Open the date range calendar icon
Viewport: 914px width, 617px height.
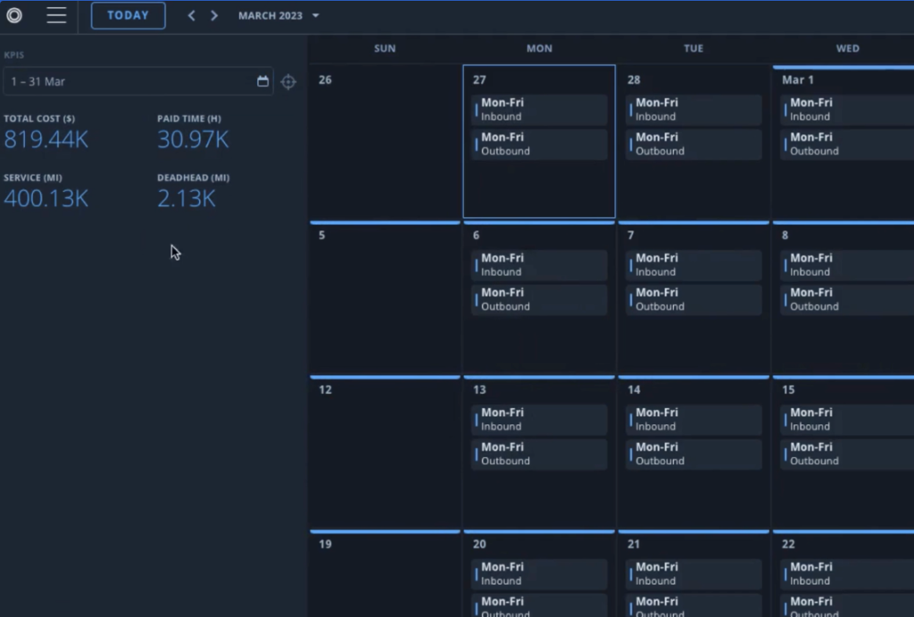[x=262, y=81]
